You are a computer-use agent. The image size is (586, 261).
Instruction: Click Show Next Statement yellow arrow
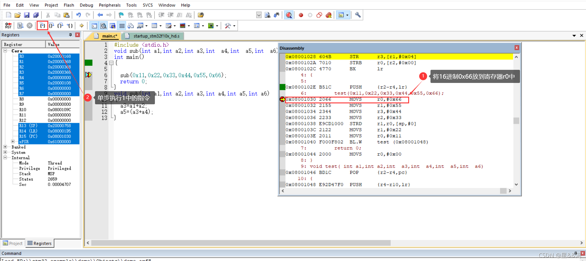[81, 26]
